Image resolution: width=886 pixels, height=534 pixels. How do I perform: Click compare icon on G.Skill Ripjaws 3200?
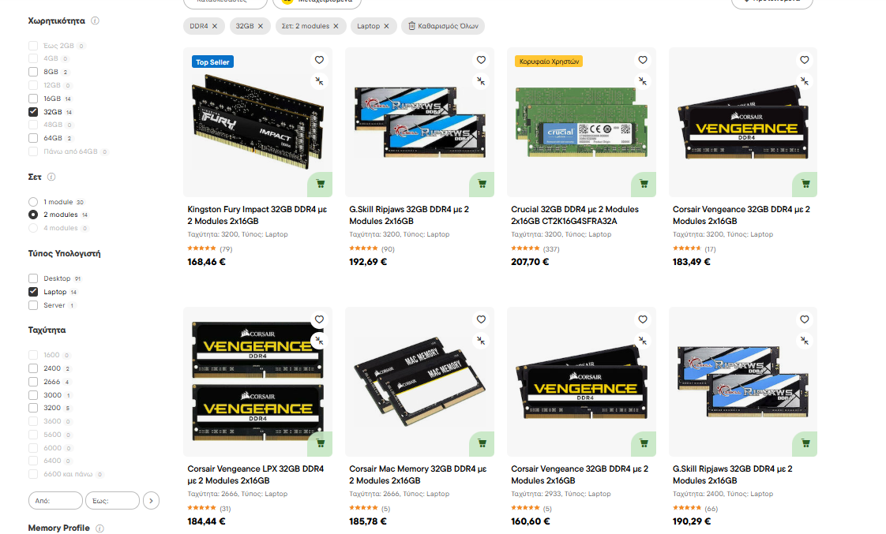click(481, 81)
